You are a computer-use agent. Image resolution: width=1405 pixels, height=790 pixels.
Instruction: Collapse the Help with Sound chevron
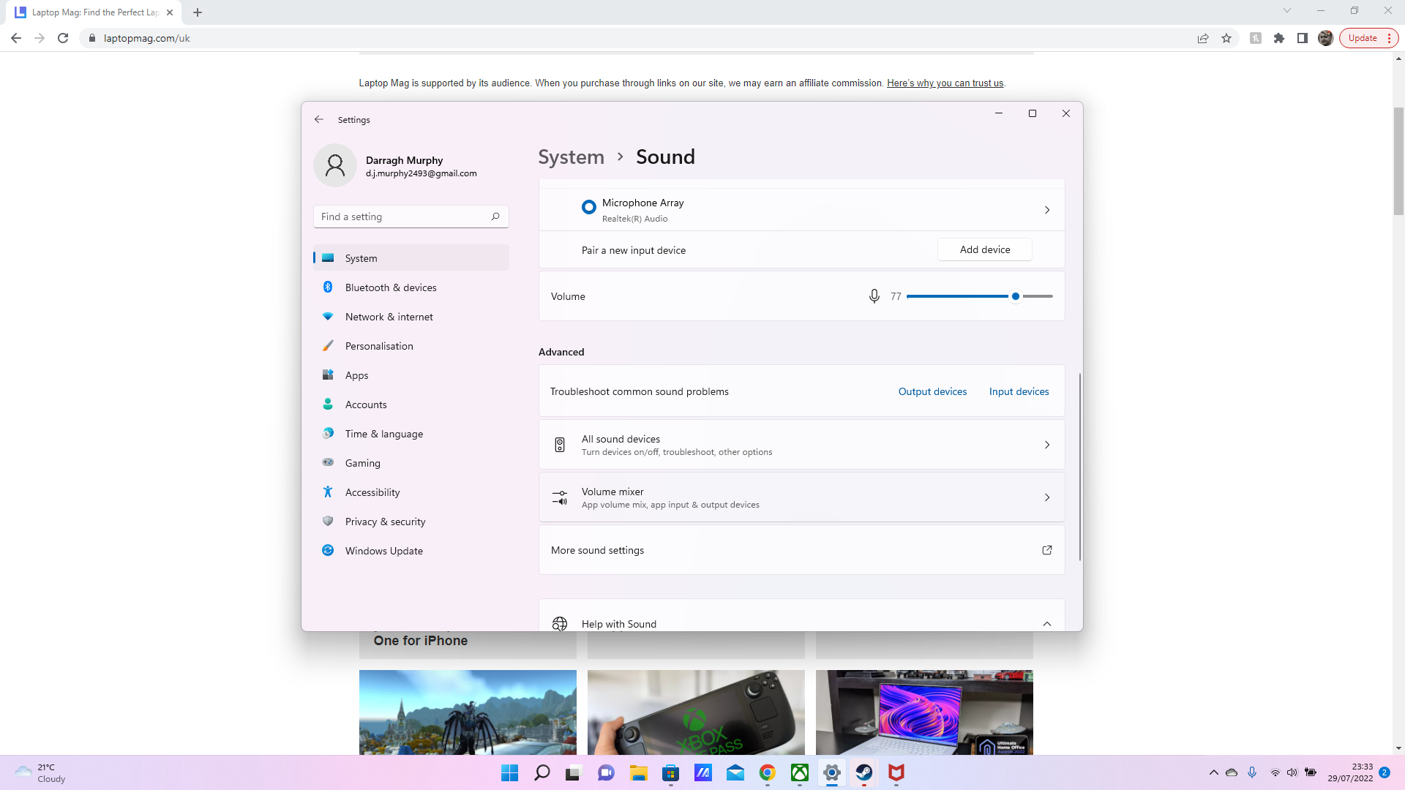(1047, 624)
